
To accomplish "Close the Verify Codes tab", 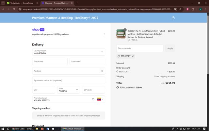I will tap(37, 3).
